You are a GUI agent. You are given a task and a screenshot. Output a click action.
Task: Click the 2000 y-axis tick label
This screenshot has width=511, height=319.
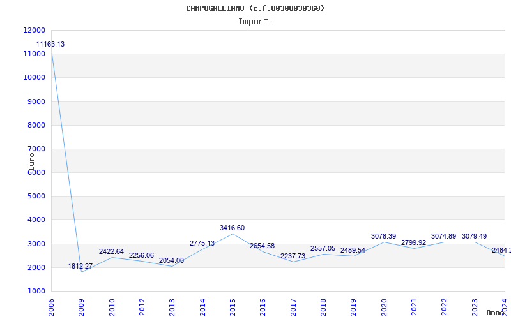(x=35, y=267)
